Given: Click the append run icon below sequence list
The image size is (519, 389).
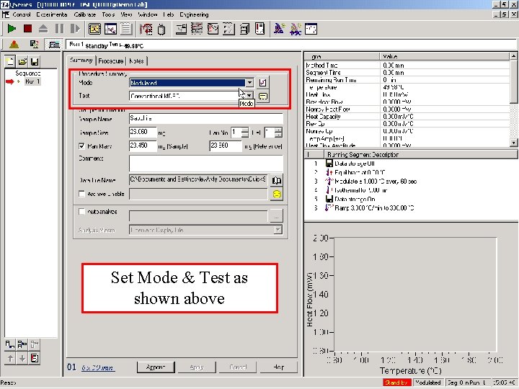Looking at the screenshot, I should (10, 344).
